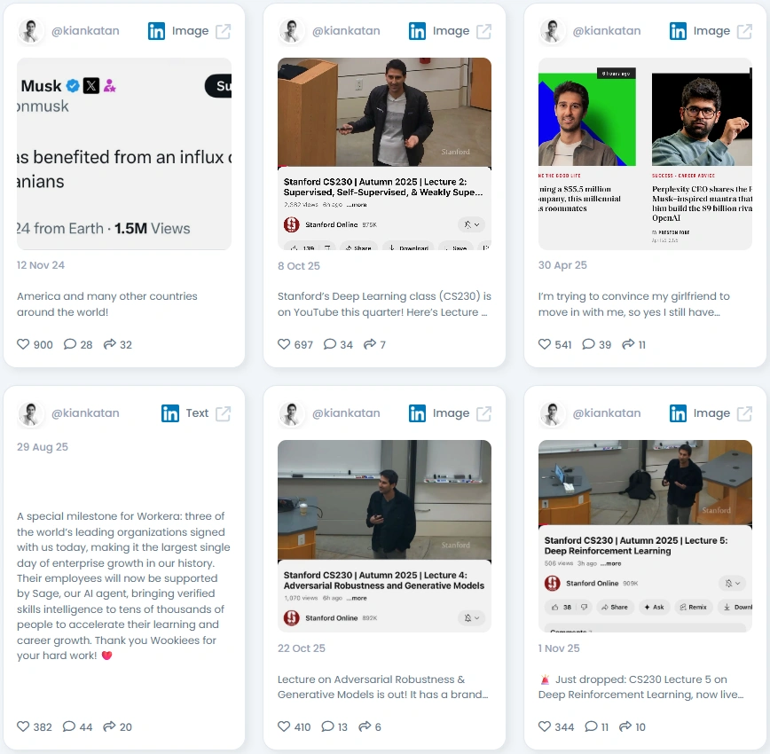Click LinkedIn icon on the 22 Oct 25 post
The height and width of the screenshot is (754, 770).
(418, 413)
